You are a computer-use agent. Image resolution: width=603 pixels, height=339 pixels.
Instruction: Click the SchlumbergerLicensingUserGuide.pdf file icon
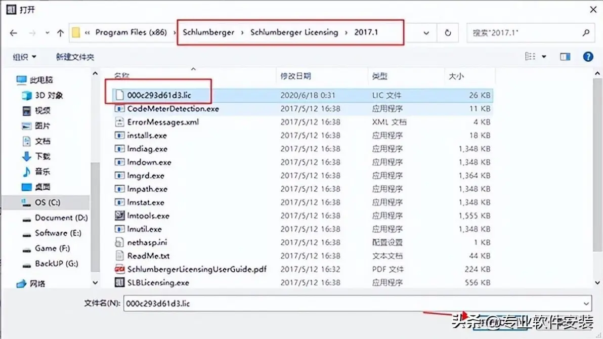[x=119, y=269]
